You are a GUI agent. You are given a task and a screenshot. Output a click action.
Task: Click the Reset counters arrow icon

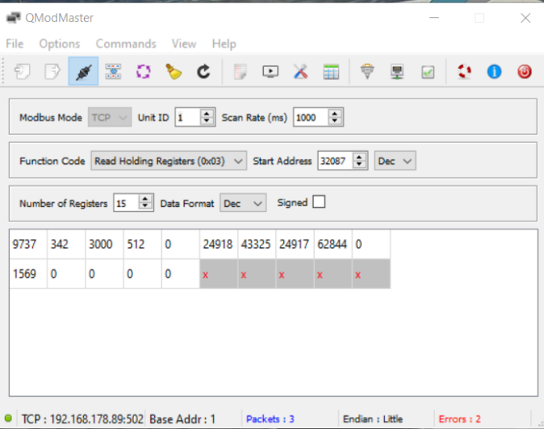coord(203,72)
